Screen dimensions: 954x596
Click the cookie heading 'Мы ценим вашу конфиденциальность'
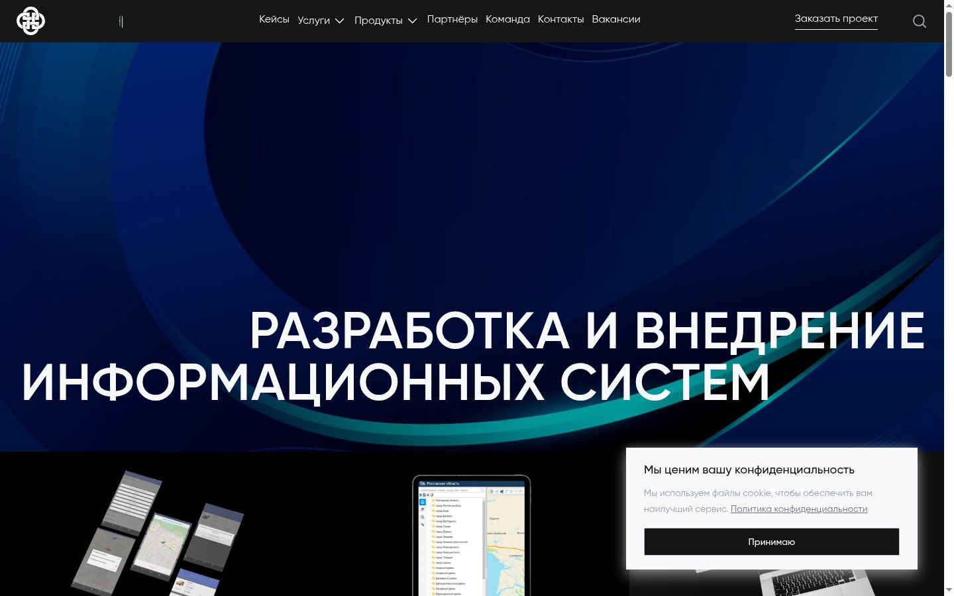(x=749, y=470)
